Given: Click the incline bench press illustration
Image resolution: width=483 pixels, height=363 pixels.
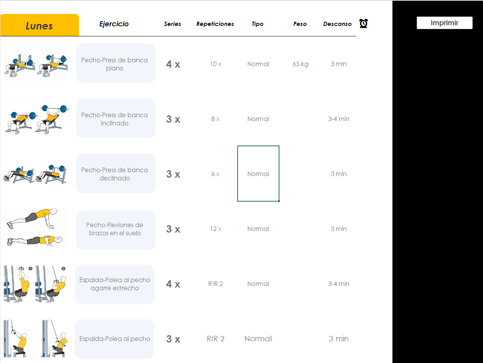Looking at the screenshot, I should (37, 119).
